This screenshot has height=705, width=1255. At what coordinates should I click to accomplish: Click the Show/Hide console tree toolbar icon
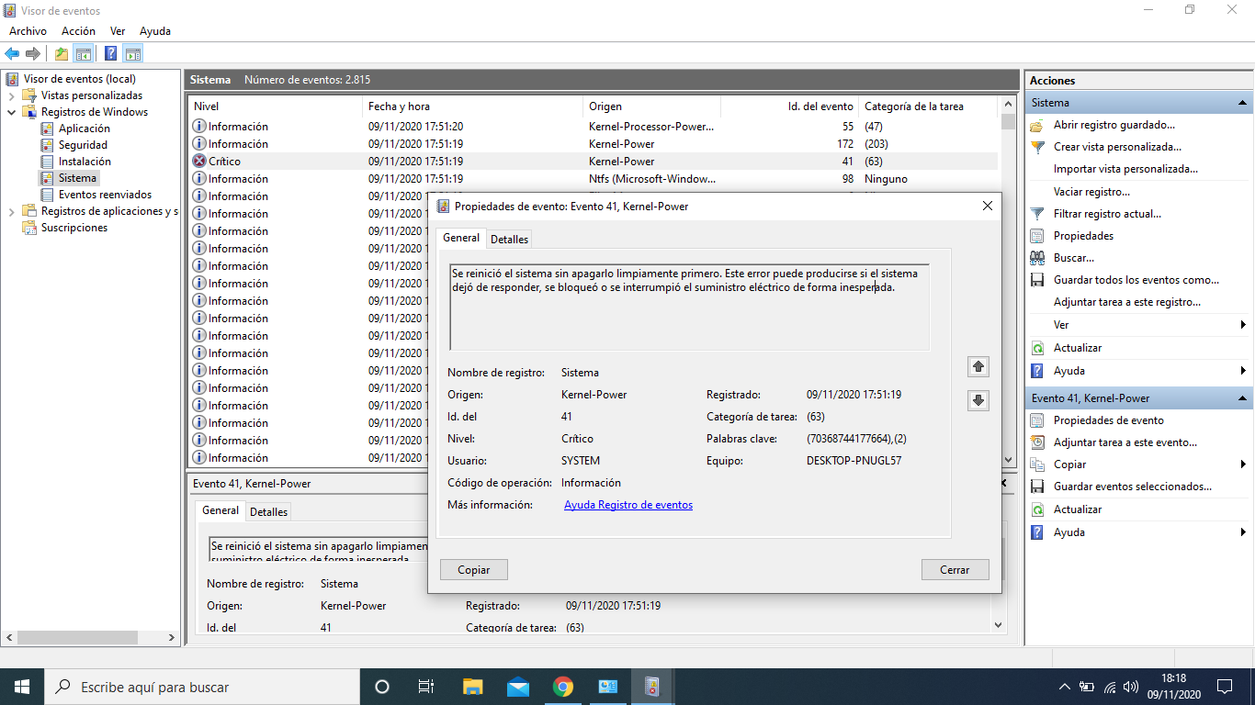pyautogui.click(x=84, y=53)
